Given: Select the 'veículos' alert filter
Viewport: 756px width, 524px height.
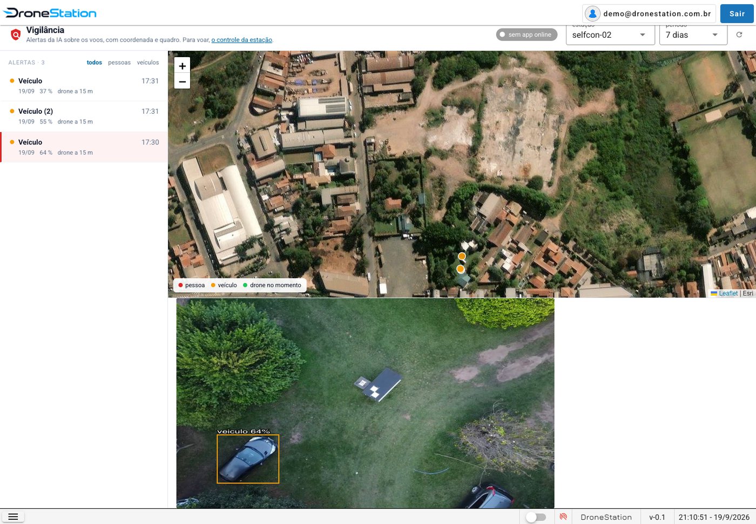Looking at the screenshot, I should [148, 63].
